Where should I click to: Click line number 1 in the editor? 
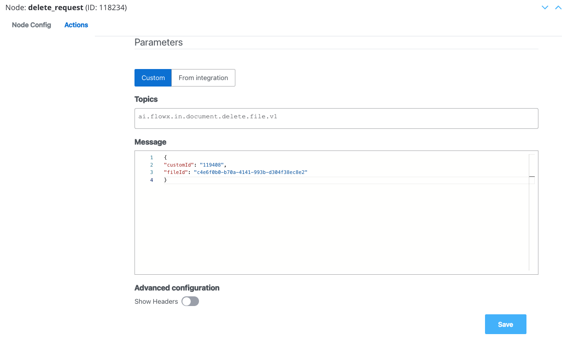(152, 157)
